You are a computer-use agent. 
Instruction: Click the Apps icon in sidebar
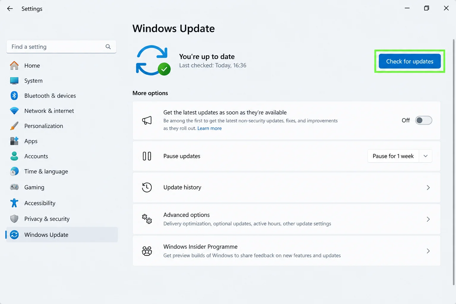point(14,141)
